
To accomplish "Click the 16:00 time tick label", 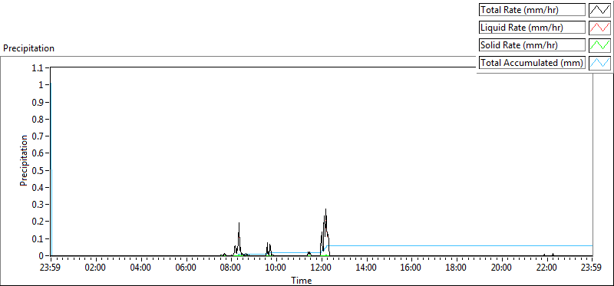I will [x=411, y=268].
